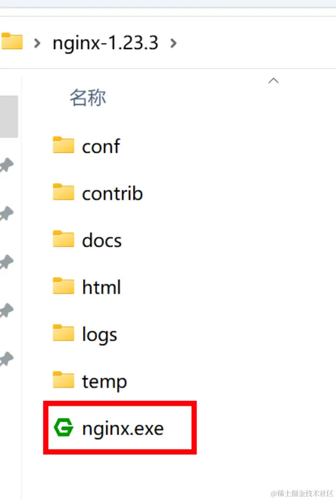Image resolution: width=336 pixels, height=500 pixels.
Task: Click the nginx-1.23.3 breadcrumb segment
Action: click(105, 43)
